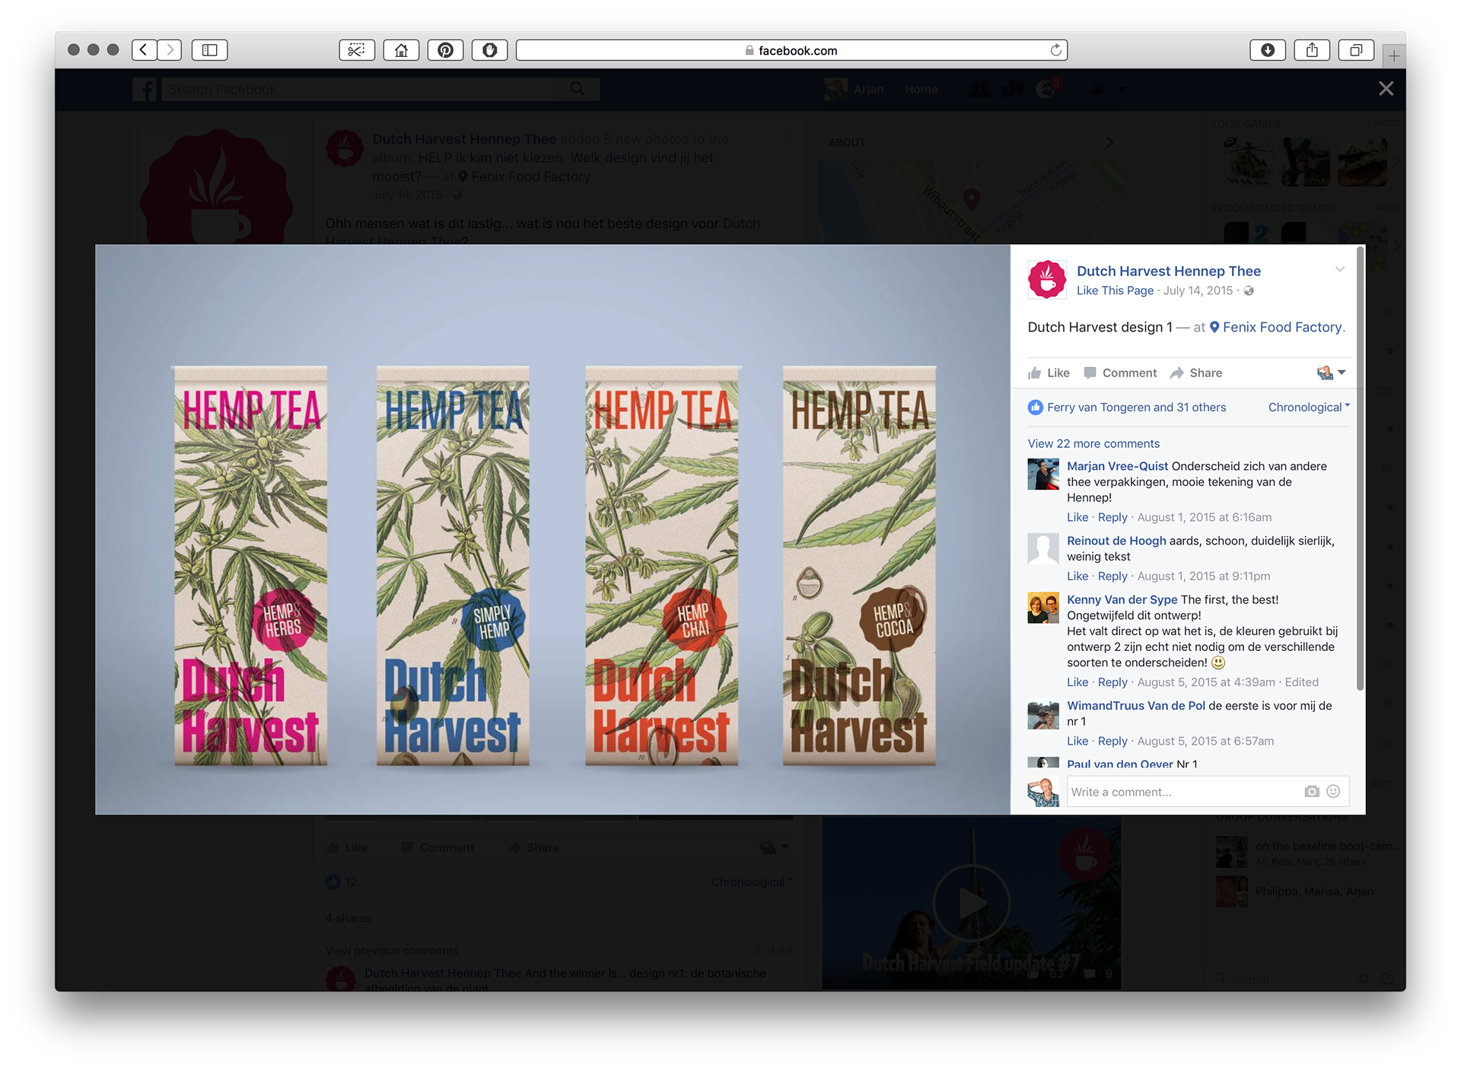Open friend requests icon in navbar
The image size is (1461, 1070).
click(980, 90)
